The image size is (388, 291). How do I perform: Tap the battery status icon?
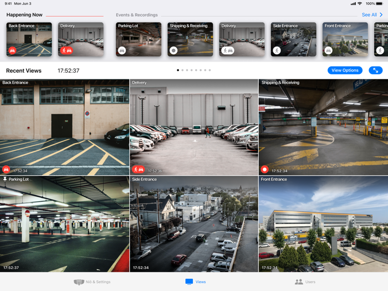click(380, 4)
